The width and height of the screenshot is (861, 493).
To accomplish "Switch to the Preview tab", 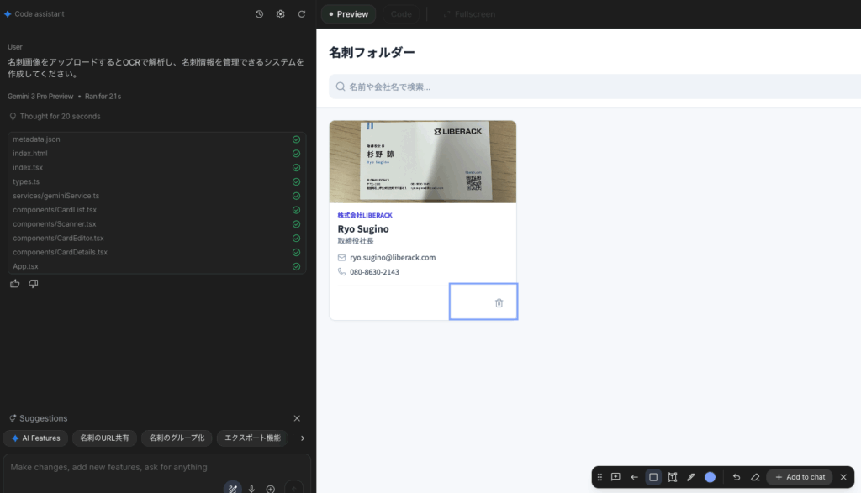I will click(349, 14).
